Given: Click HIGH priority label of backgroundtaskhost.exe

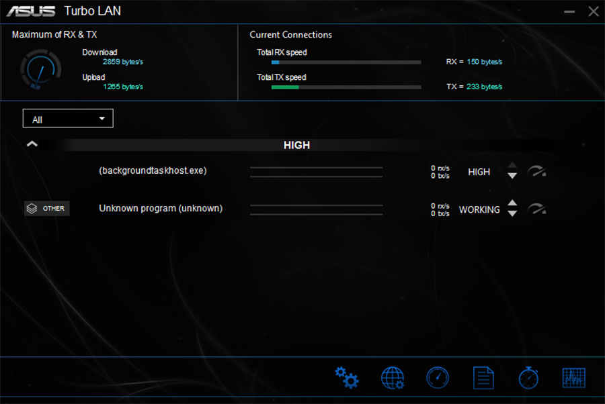Looking at the screenshot, I should tap(479, 172).
